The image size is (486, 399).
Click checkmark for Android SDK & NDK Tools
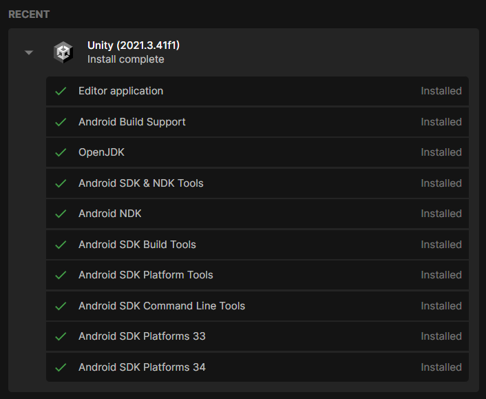(61, 183)
